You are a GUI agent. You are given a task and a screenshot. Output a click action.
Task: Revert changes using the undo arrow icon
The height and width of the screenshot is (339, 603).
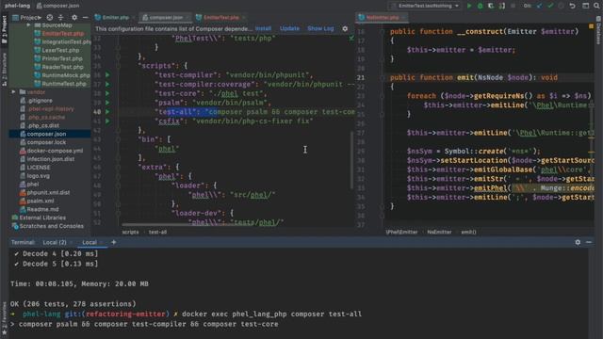[572, 6]
